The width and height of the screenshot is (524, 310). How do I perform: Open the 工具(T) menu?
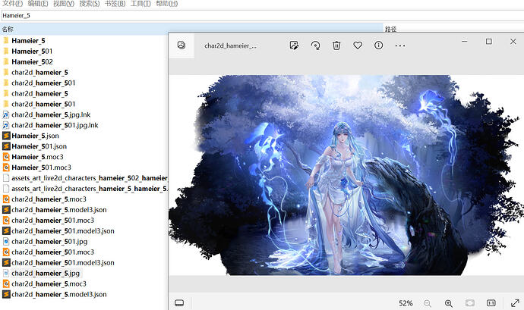pyautogui.click(x=140, y=4)
